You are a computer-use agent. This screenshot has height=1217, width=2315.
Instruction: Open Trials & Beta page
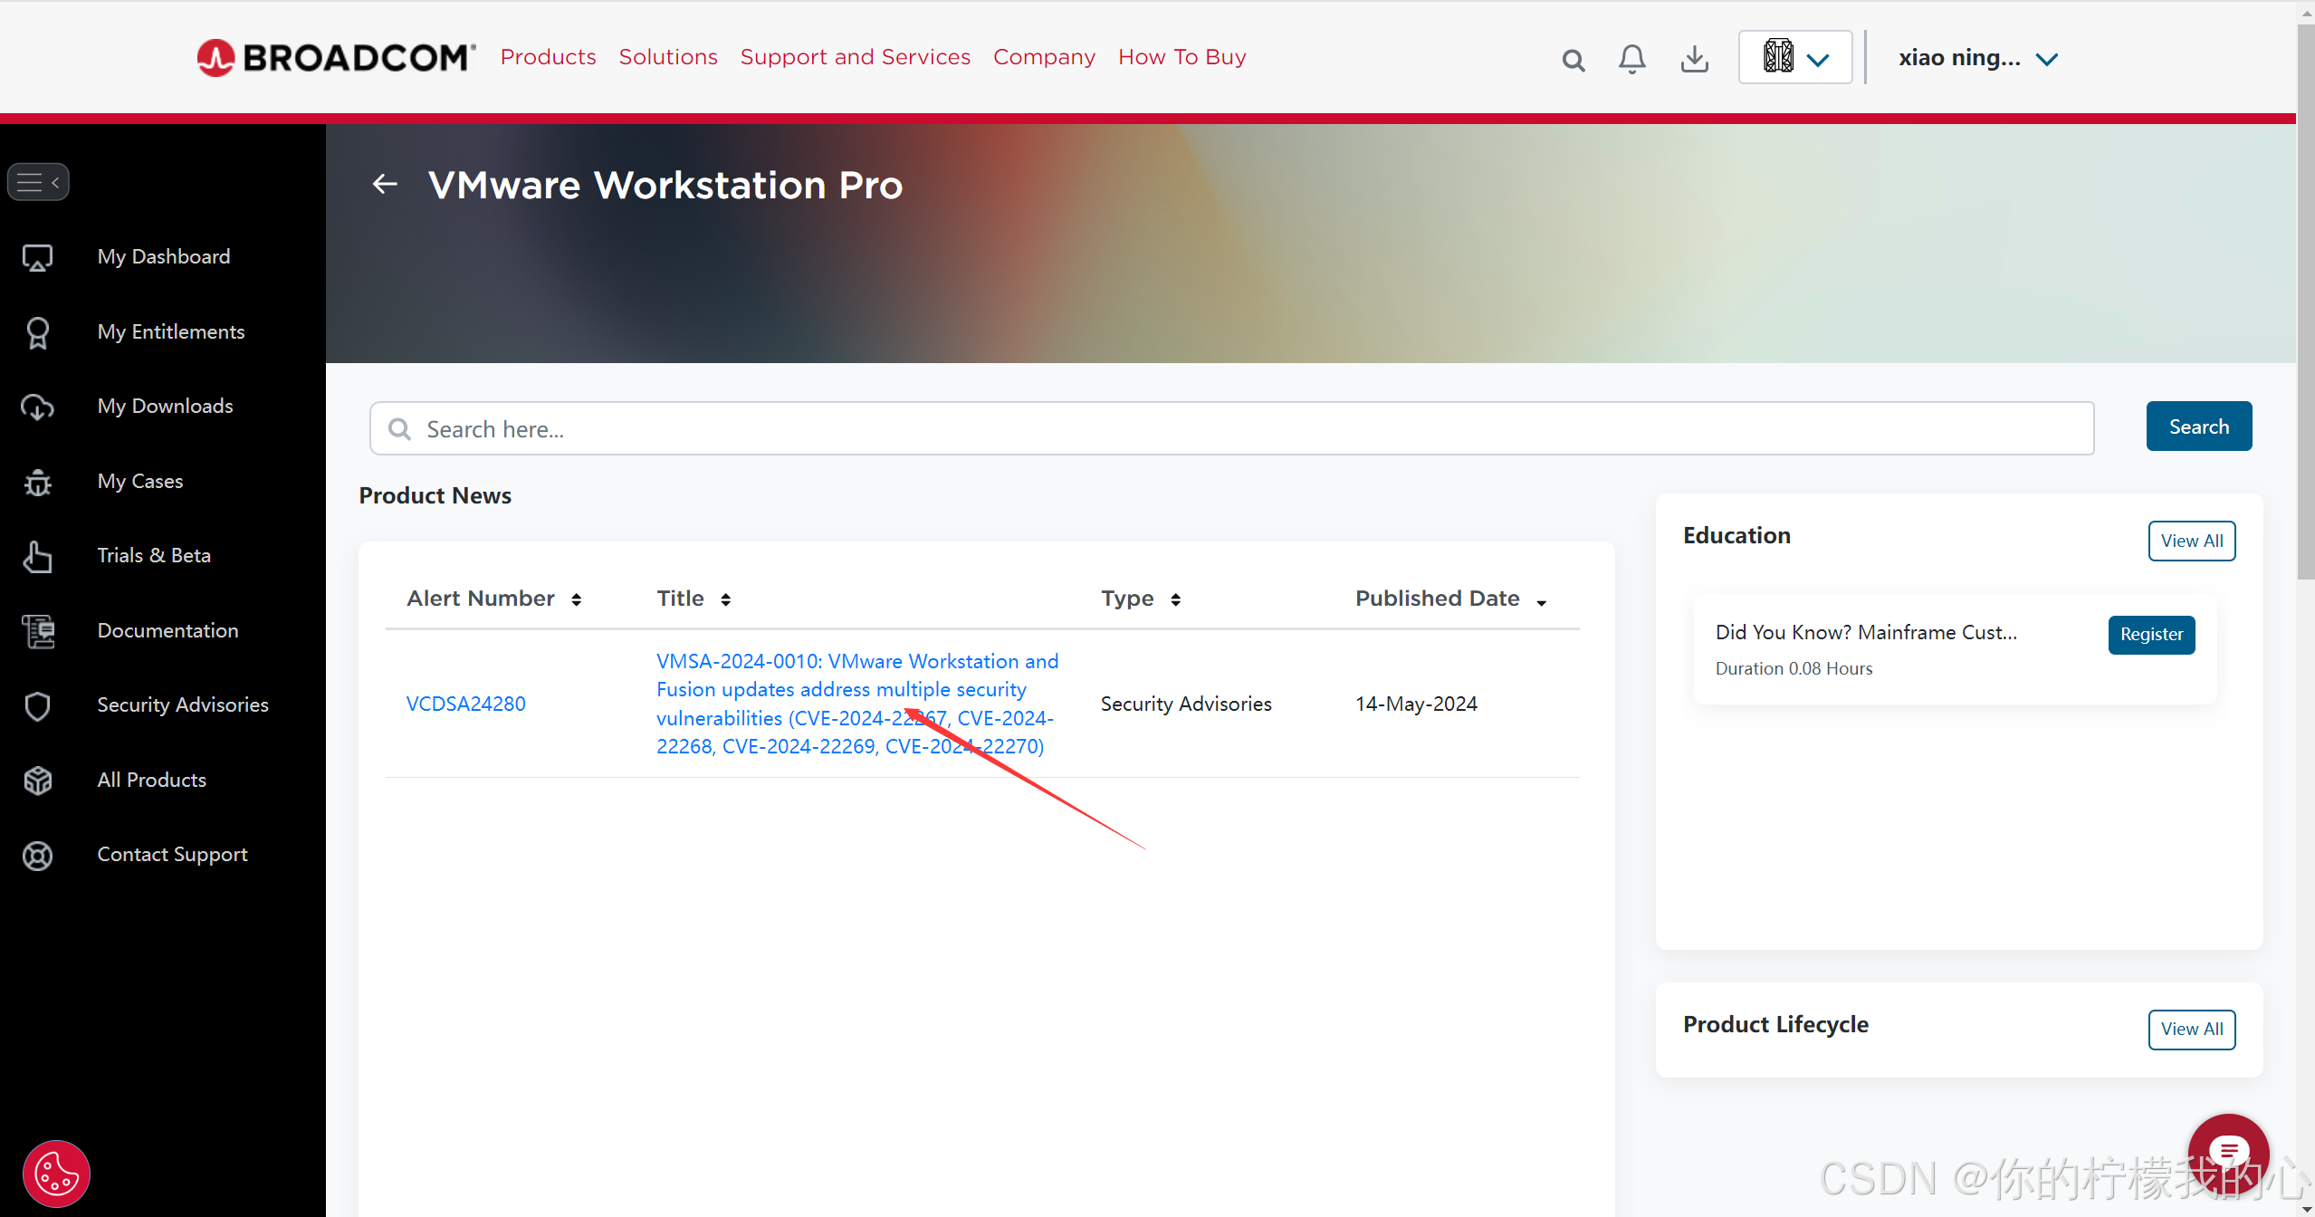tap(154, 556)
